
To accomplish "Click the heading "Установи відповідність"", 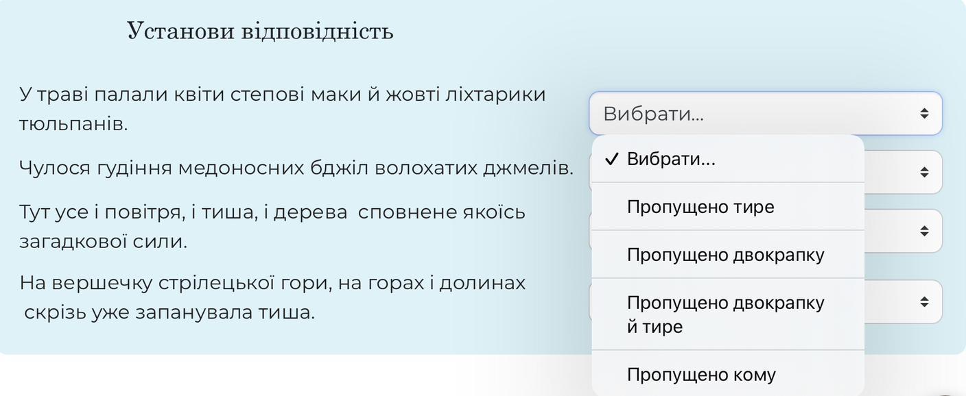I will [260, 32].
